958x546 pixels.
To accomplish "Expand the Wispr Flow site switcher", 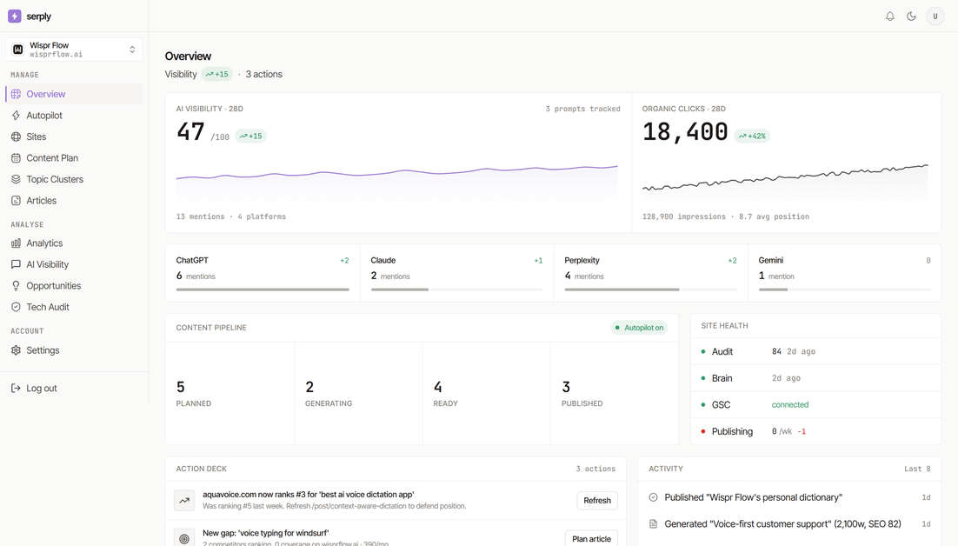I will (x=74, y=50).
